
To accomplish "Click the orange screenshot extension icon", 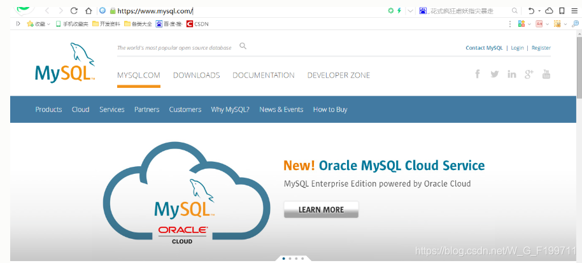I will pos(557,24).
